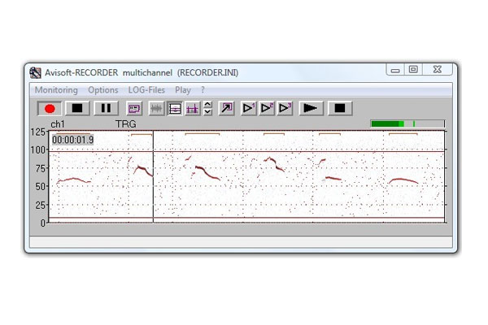Screen dimensions: 488x325
Task: Stop monitoring with the left stop button
Action: (x=77, y=108)
